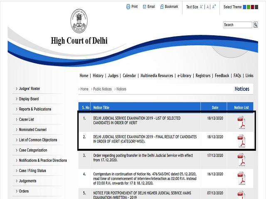The width and height of the screenshot is (266, 199).
Task: Open PDF for postponement notice dated 07/12/2020
Action: click(241, 195)
